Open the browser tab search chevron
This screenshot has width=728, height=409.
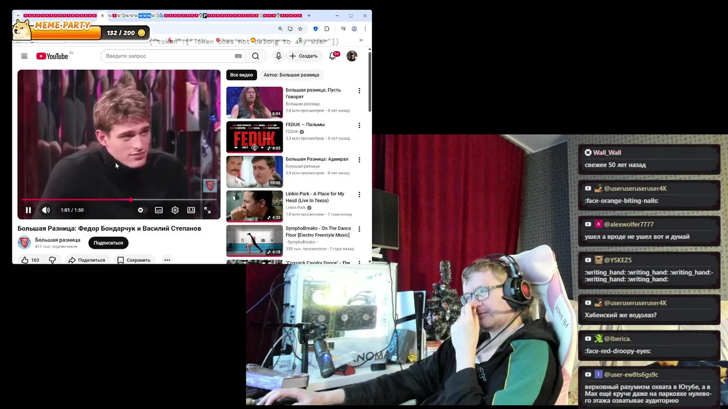pyautogui.click(x=18, y=15)
